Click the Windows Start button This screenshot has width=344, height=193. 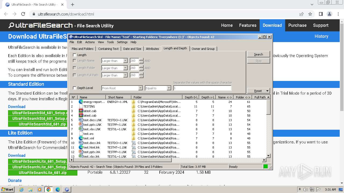8,190
